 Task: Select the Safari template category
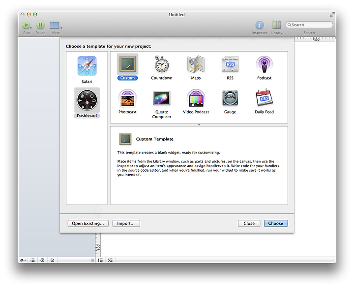(87, 70)
